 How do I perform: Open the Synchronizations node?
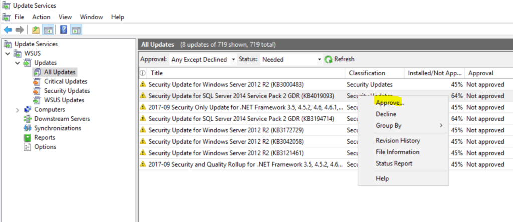[57, 128]
